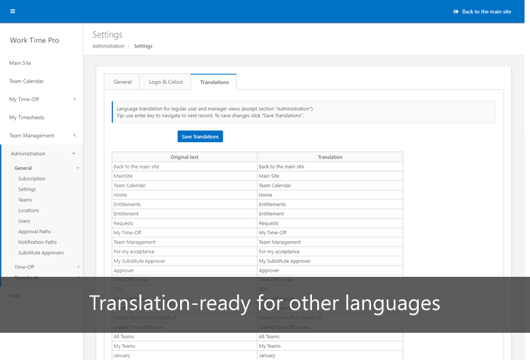This screenshot has width=530, height=360.
Task: Click the Back to the main site exit icon
Action: pyautogui.click(x=456, y=11)
